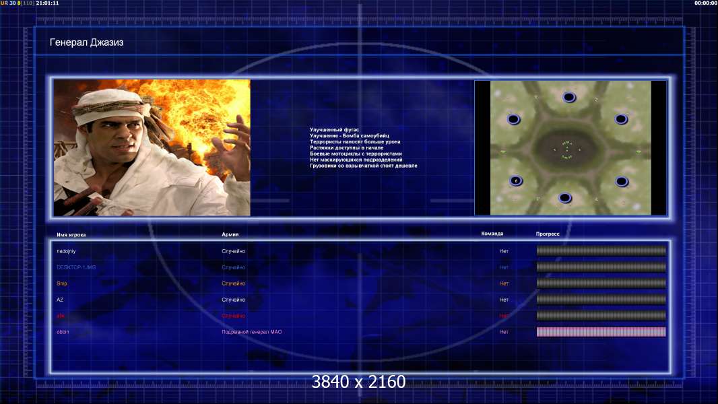Viewport: 718px width, 404px height.
Task: Select player name nadojniy in the list
Action: point(66,251)
